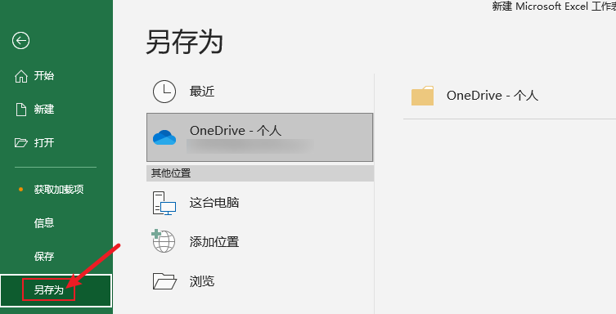Open 获取加载项 in the sidebar

(59, 190)
